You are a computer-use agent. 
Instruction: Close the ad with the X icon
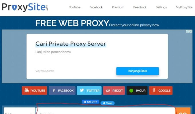[x=191, y=31]
